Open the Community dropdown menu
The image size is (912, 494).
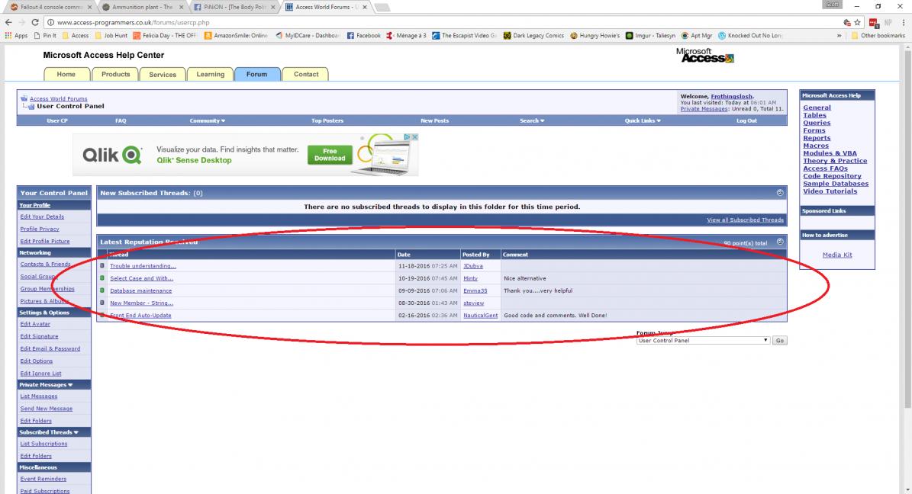[208, 121]
